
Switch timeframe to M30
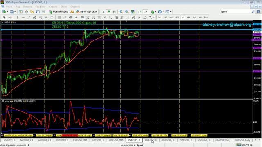click(x=177, y=17)
